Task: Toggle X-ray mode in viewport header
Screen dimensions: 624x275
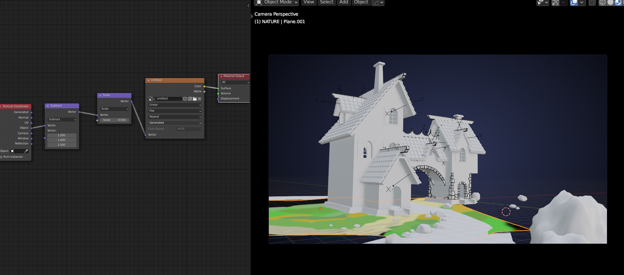Action: pos(592,2)
